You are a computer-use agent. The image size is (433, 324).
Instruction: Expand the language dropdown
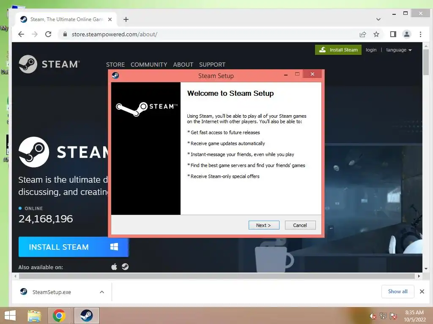[x=399, y=50]
